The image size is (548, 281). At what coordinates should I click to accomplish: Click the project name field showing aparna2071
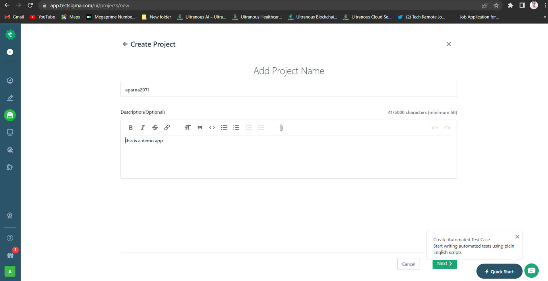click(289, 89)
